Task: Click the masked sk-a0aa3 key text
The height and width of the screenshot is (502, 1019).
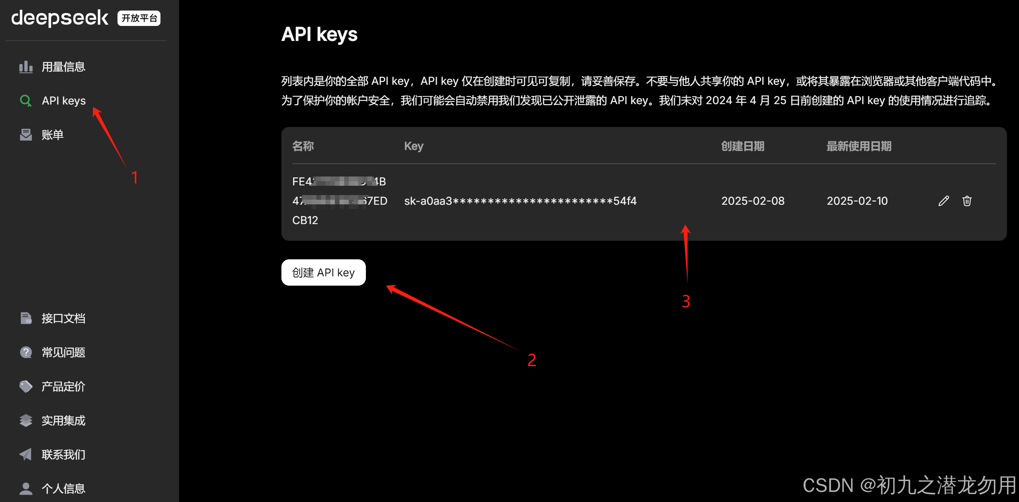Action: (x=520, y=201)
